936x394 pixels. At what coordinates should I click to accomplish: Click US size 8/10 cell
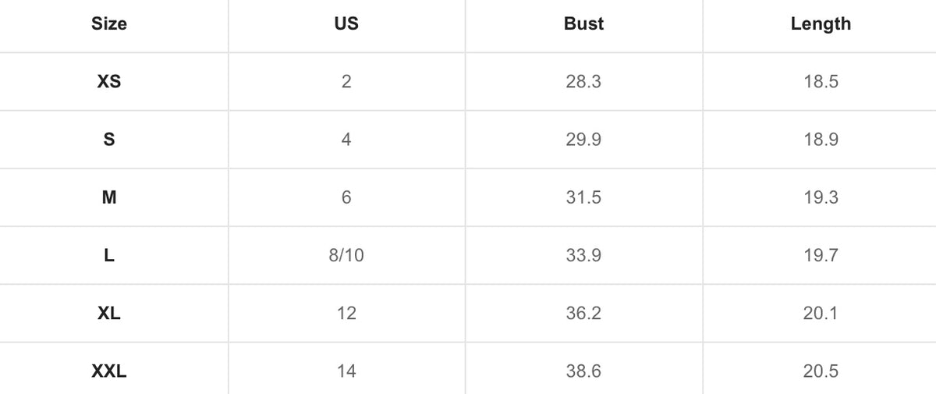[346, 255]
